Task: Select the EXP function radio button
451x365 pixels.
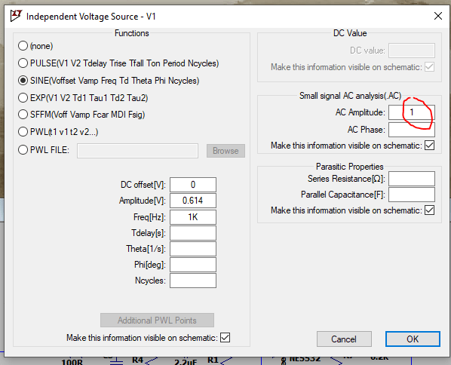Action: point(23,98)
